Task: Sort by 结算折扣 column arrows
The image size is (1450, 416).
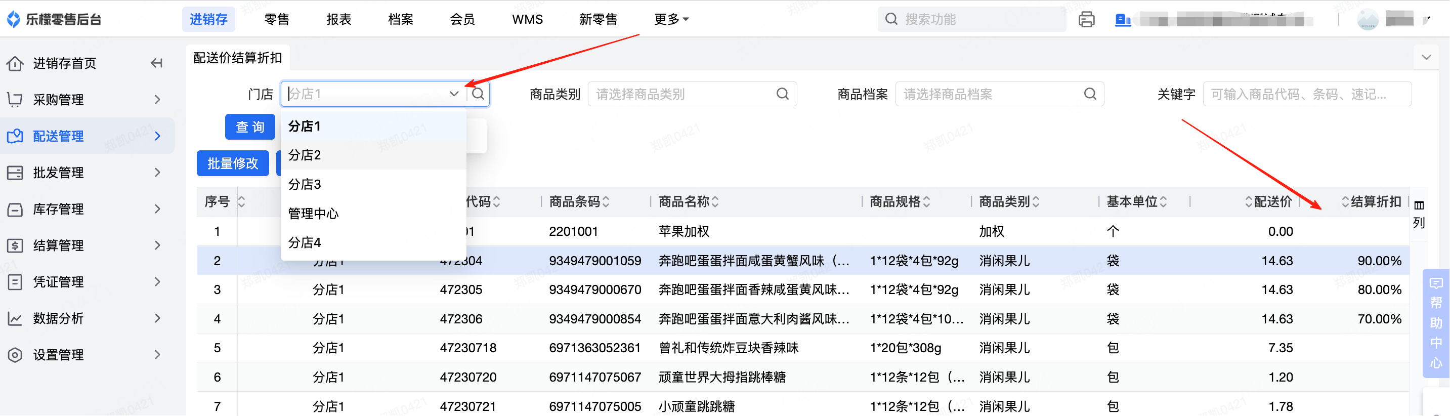Action: pos(1345,201)
